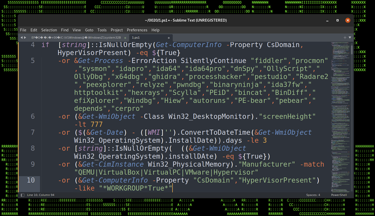Open the tab list dropdown arrow
This screenshot has width=375, height=216.
[350, 37]
